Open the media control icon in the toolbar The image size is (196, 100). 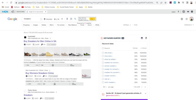[183, 2]
